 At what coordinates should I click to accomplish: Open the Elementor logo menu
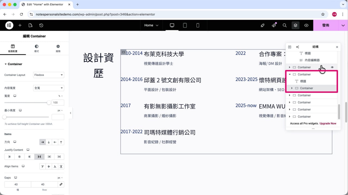(x=9, y=25)
